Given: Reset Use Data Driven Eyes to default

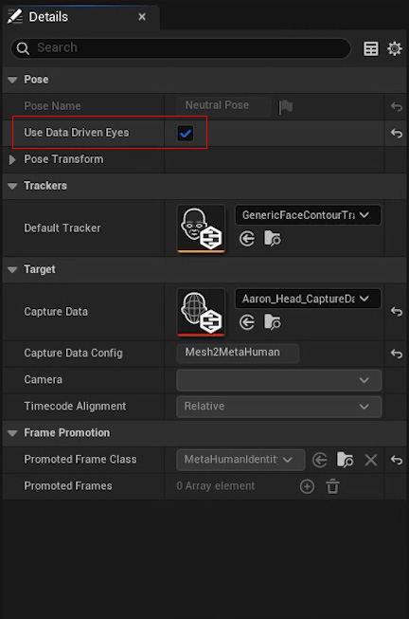Looking at the screenshot, I should (397, 134).
